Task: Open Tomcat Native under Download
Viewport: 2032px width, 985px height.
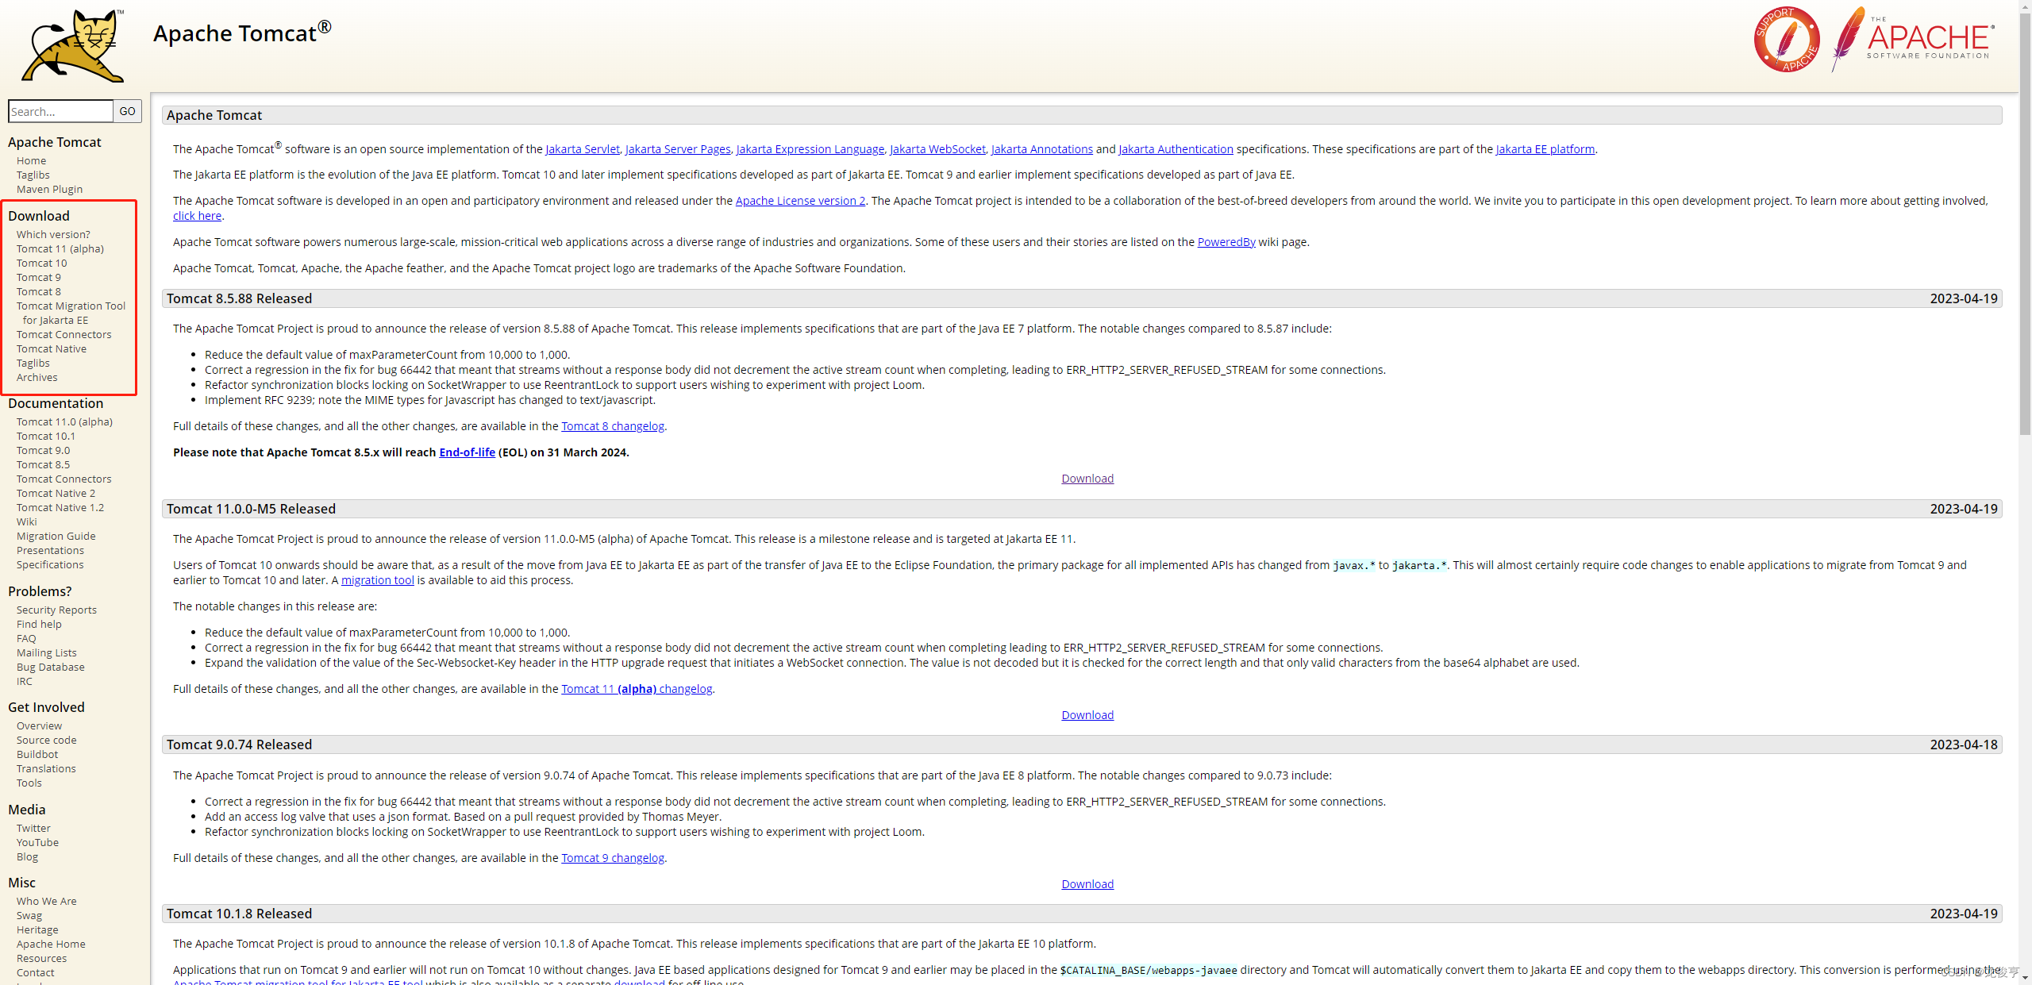Action: point(52,348)
